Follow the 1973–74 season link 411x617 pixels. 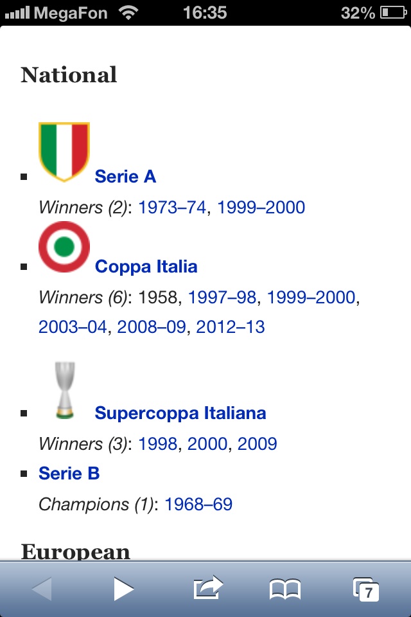coord(173,208)
